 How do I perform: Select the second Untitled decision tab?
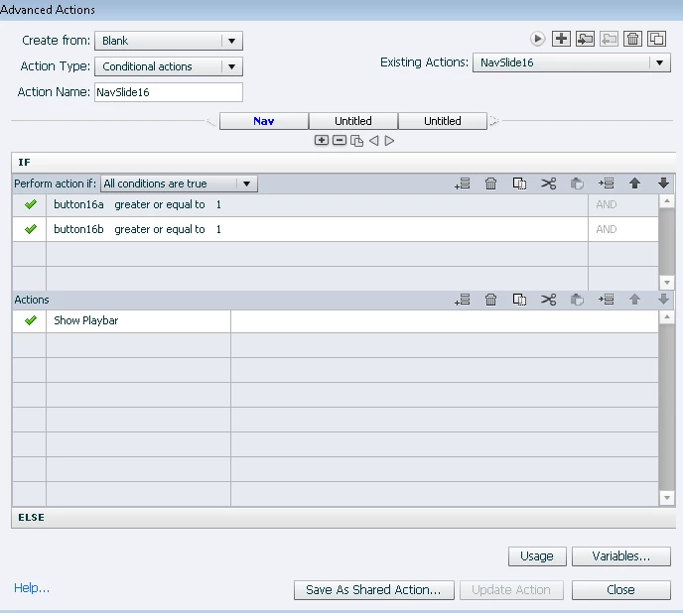pos(443,121)
